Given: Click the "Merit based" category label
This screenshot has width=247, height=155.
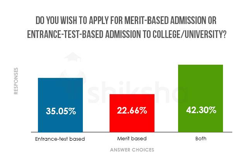Looking at the screenshot, I should tap(132, 138).
